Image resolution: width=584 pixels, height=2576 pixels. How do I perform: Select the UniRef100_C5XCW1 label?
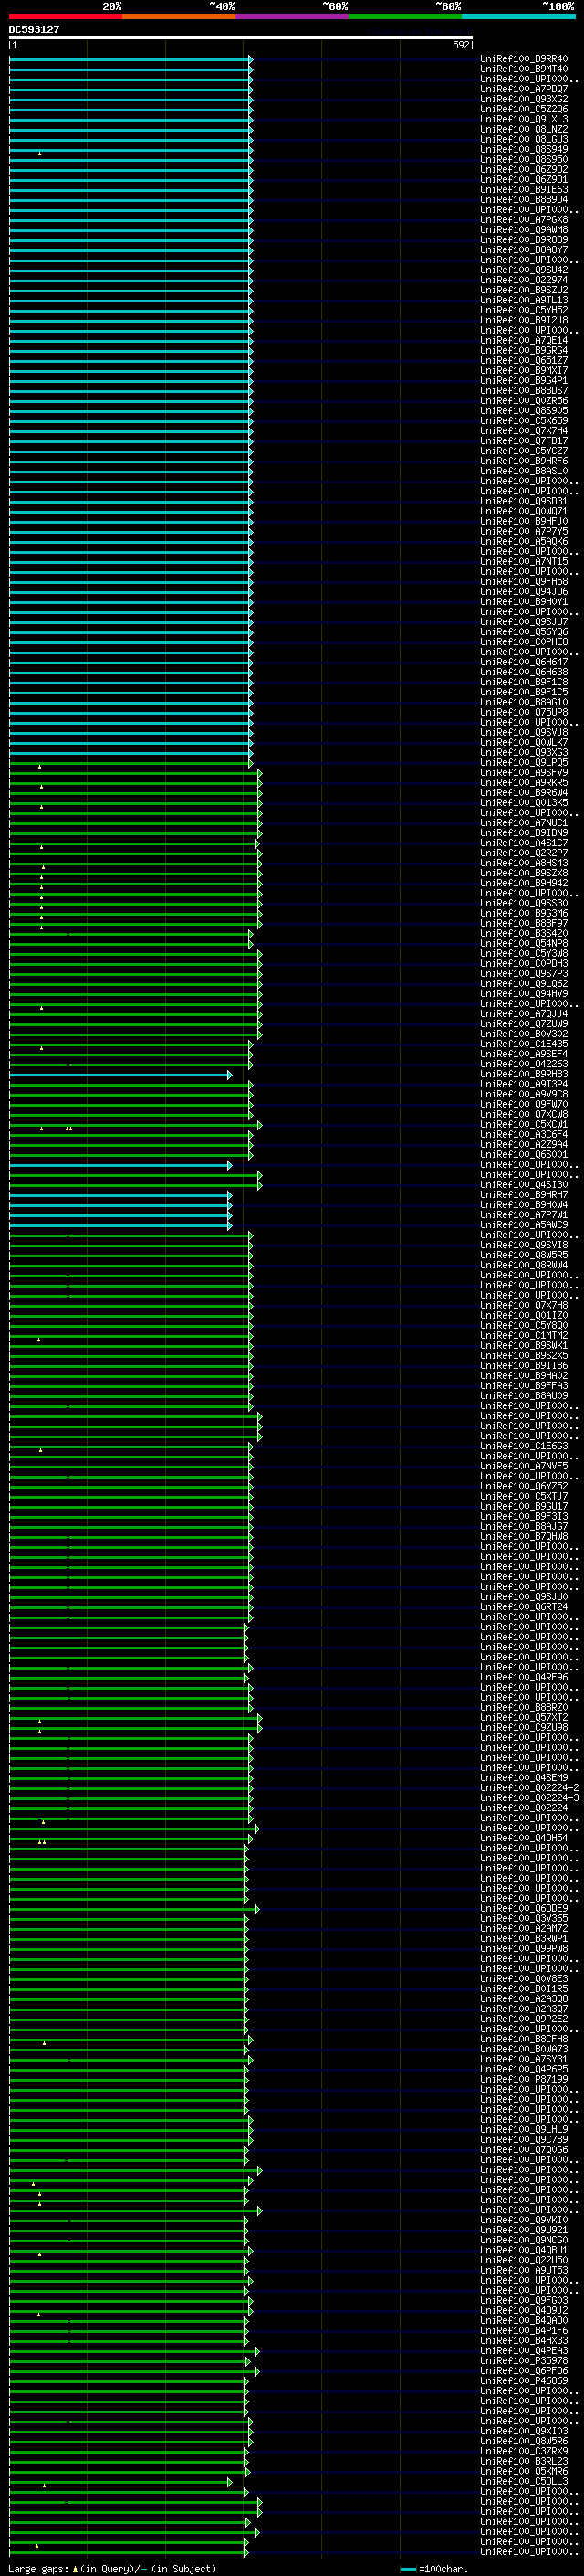pyautogui.click(x=524, y=1124)
